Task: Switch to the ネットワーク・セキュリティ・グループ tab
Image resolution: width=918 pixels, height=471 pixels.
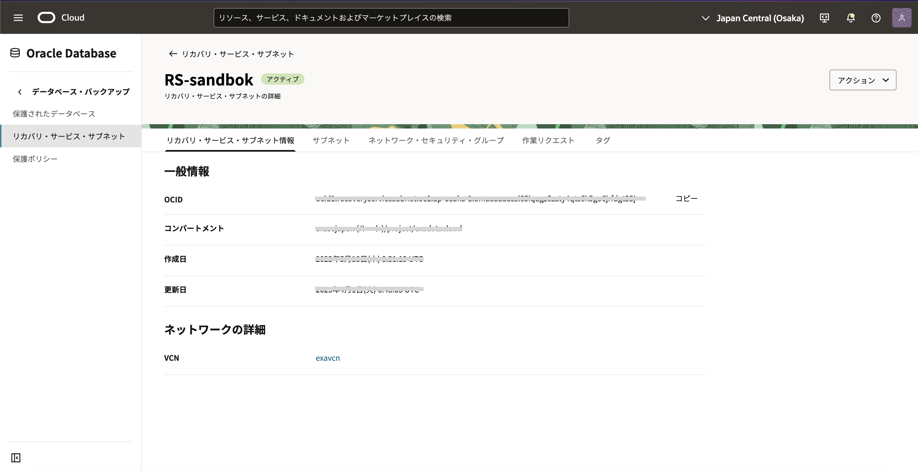Action: [x=436, y=141]
